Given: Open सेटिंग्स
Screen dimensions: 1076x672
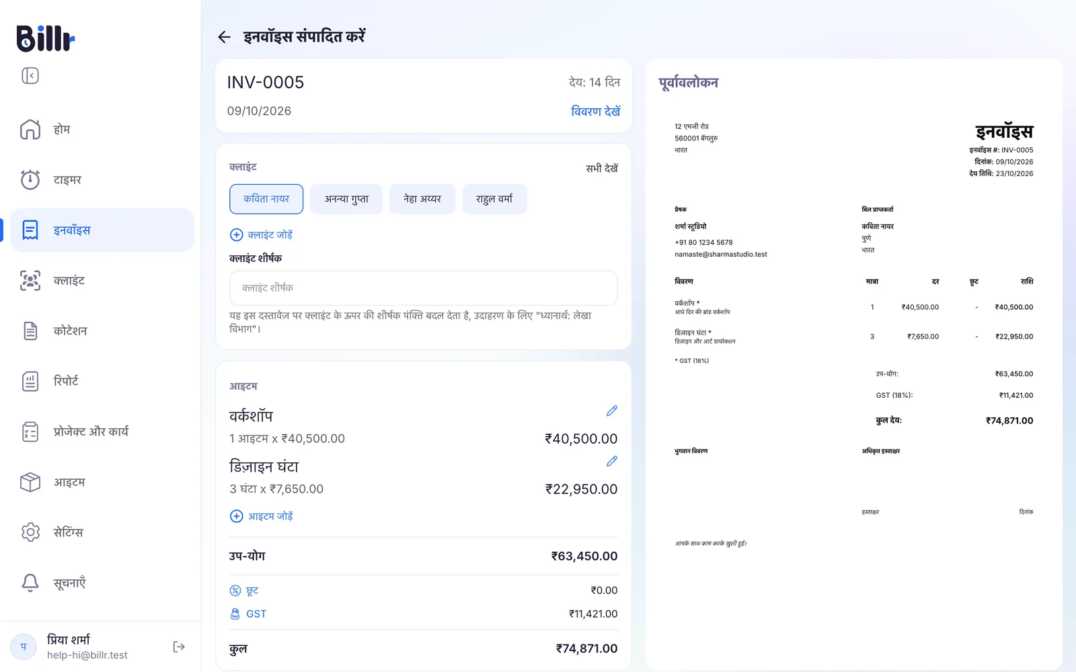Looking at the screenshot, I should pos(102,532).
